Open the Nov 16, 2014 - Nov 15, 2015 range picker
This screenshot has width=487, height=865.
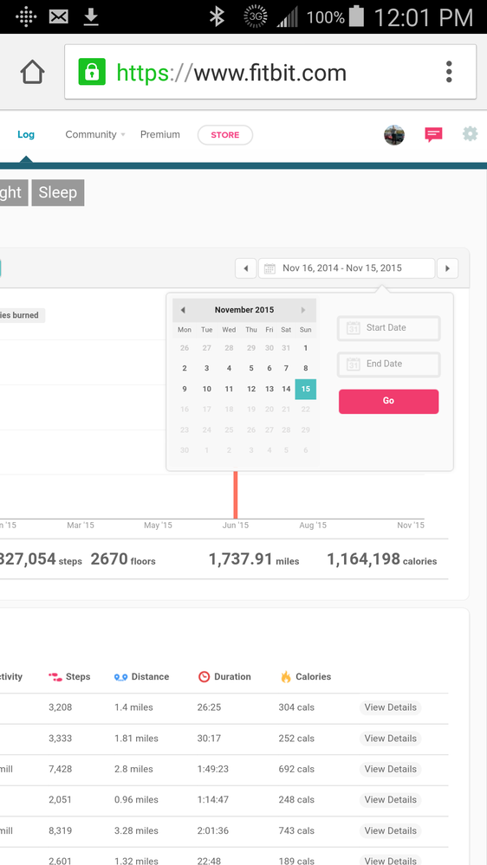(x=347, y=268)
